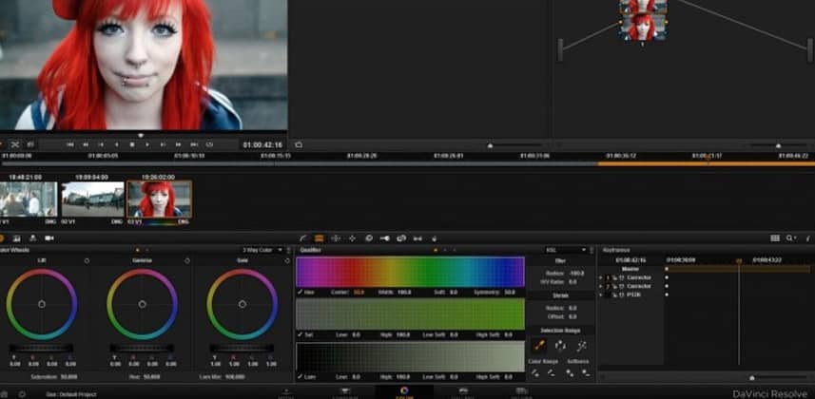Image resolution: width=815 pixels, height=399 pixels.
Task: Open the search options dropdown
Action: point(791,237)
